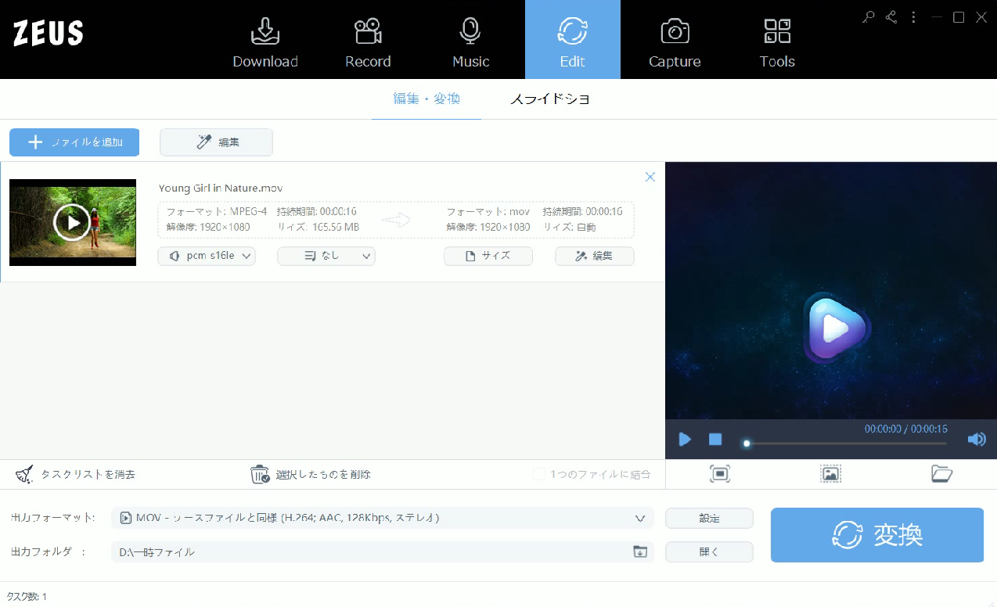Stop the preview playback

715,440
